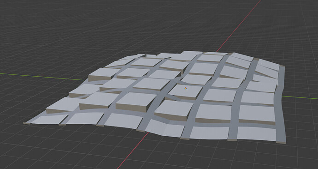
Task: Select the front-right corner tile of the mesh
Action: 257,133
